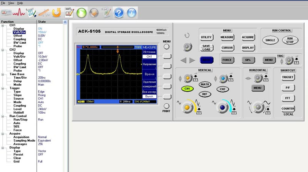Toggle the REF button
The image size is (308, 172).
tap(205, 94)
